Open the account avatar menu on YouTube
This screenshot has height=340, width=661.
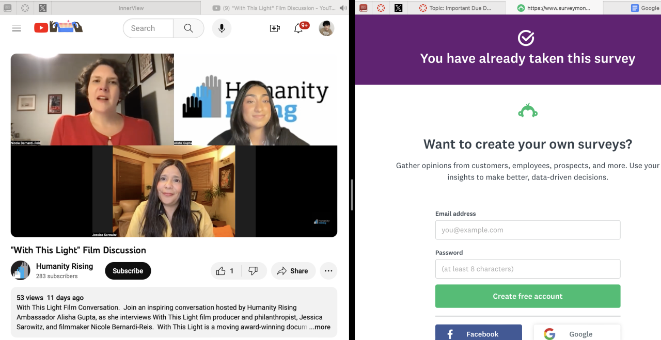point(326,28)
